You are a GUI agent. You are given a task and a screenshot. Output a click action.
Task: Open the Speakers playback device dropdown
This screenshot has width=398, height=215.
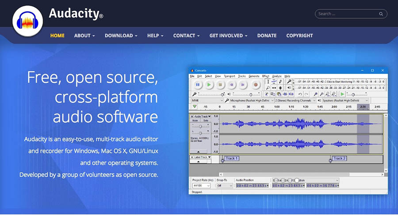coord(345,100)
